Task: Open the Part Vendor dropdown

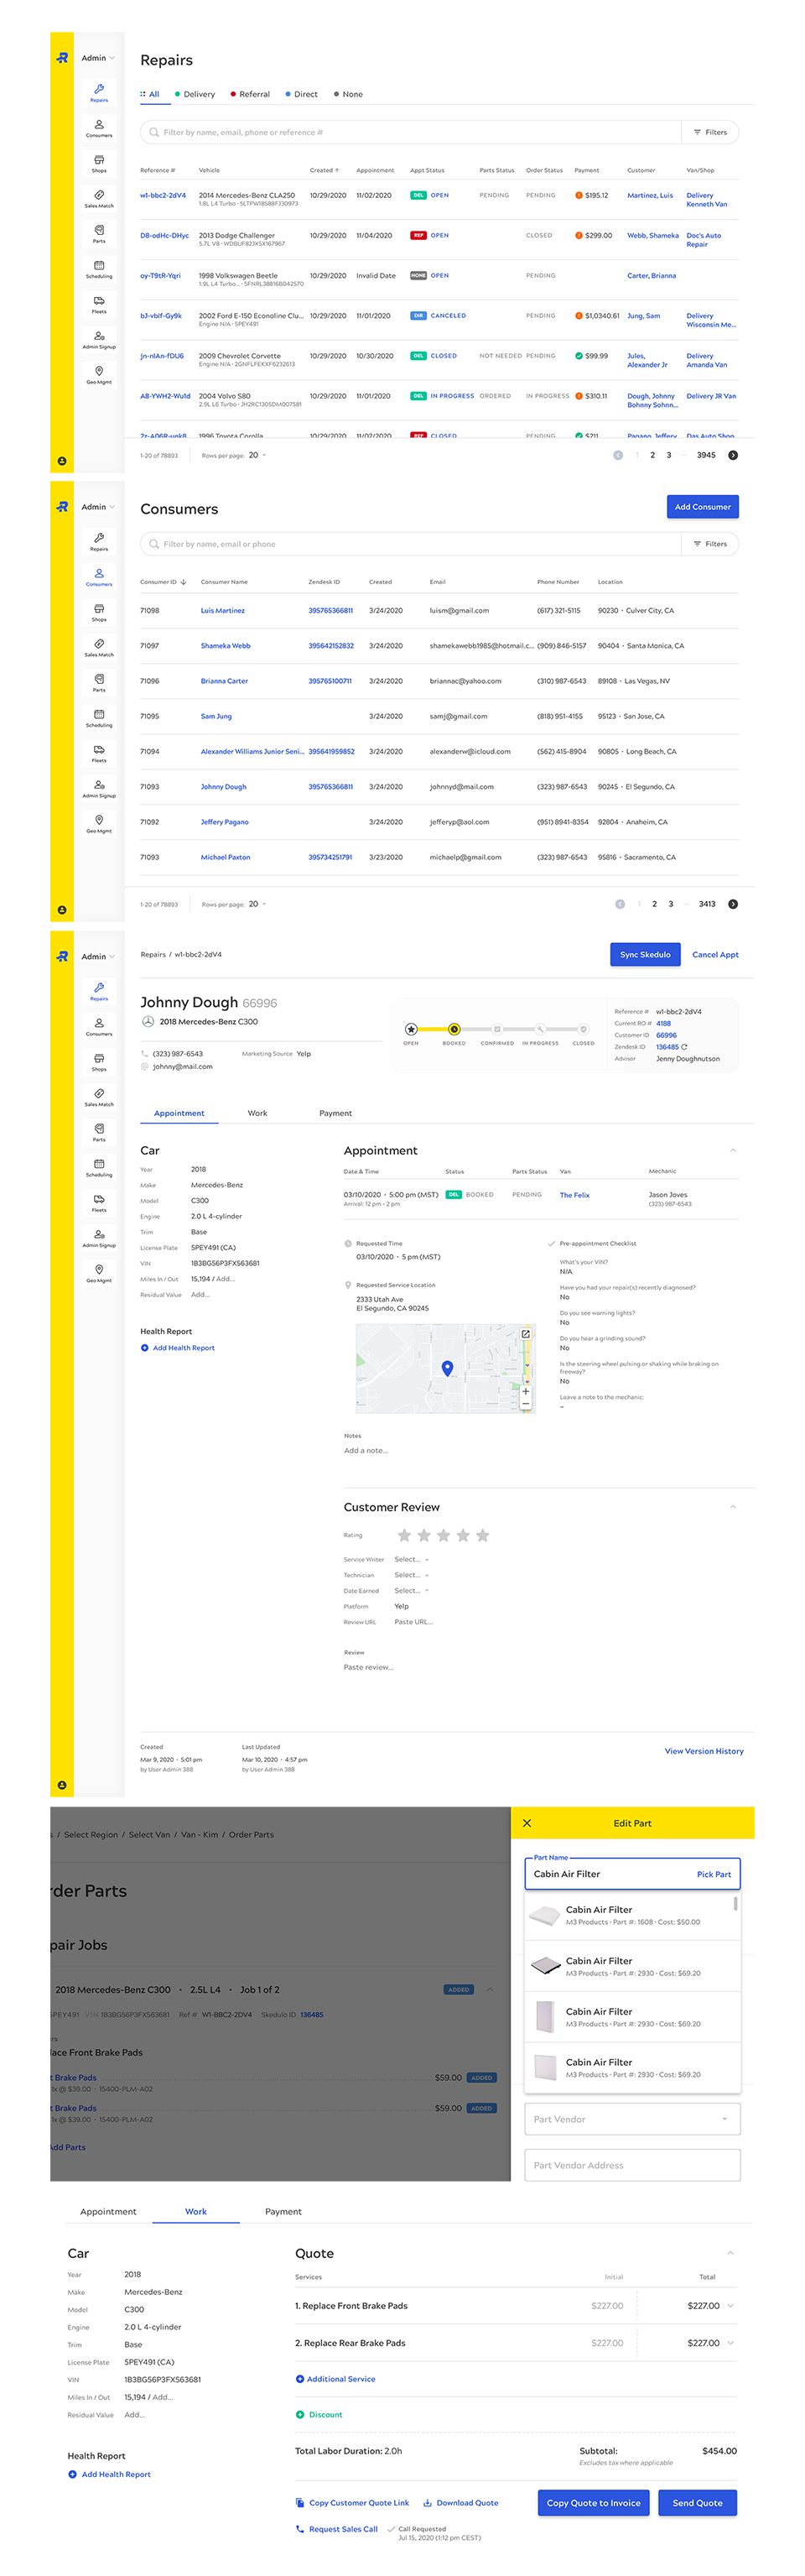Action: coord(631,2119)
